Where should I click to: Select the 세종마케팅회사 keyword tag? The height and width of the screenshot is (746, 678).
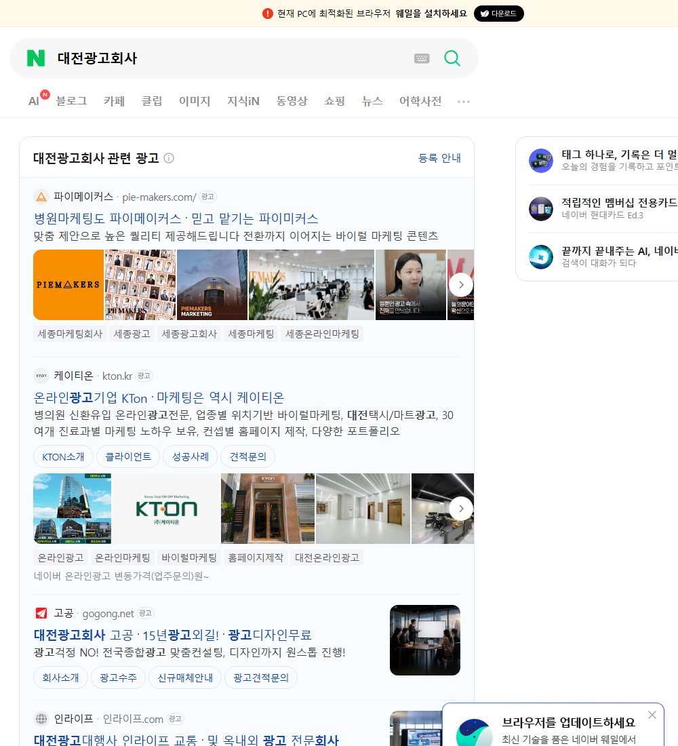[70, 334]
